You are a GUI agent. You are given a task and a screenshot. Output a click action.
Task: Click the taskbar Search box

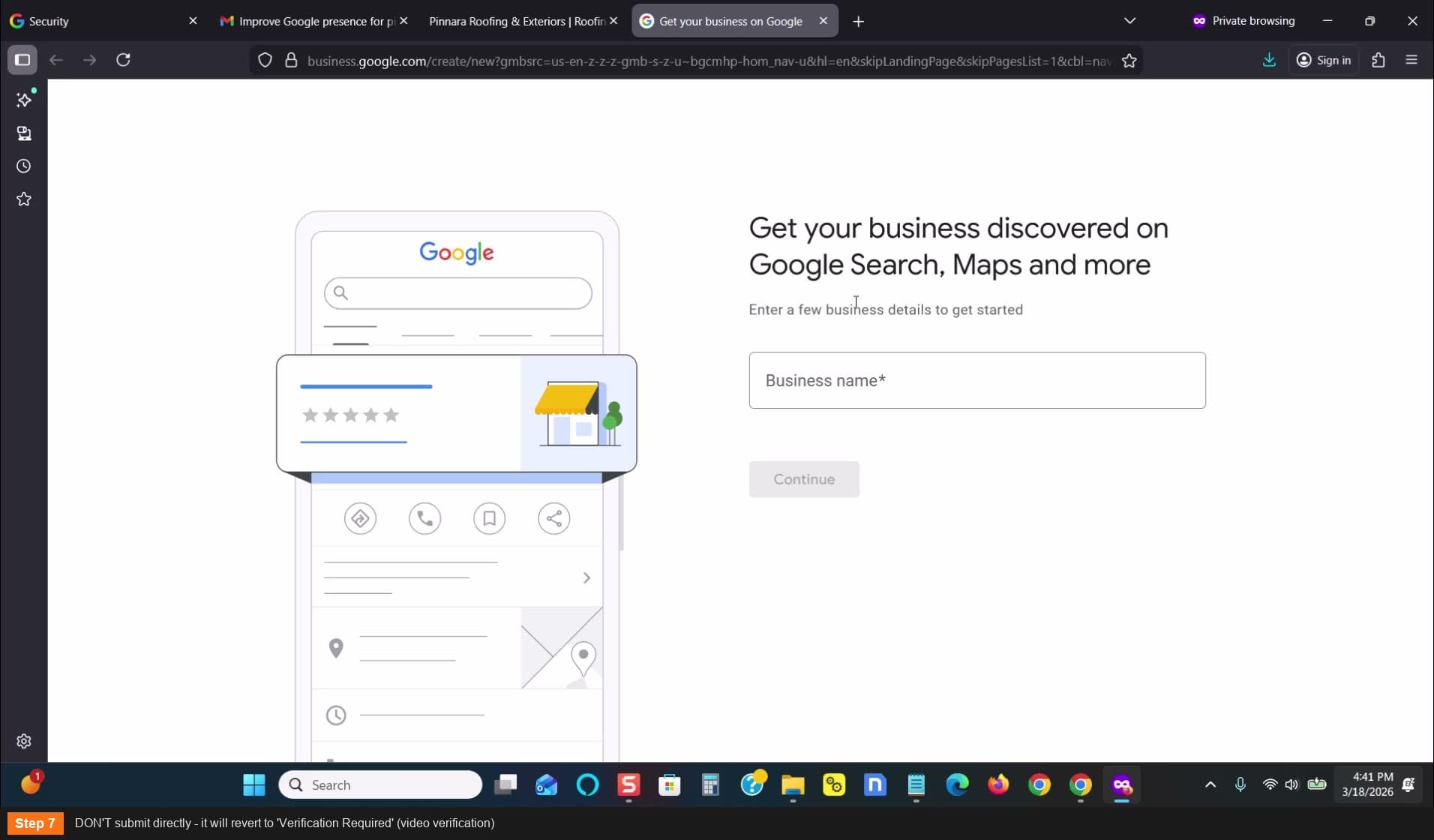380,785
